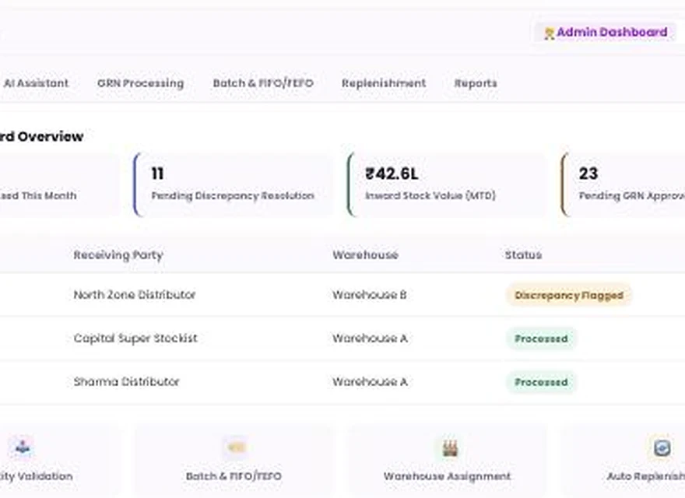Open the Pending GRN Approval card
The height and width of the screenshot is (498, 685).
(623, 184)
